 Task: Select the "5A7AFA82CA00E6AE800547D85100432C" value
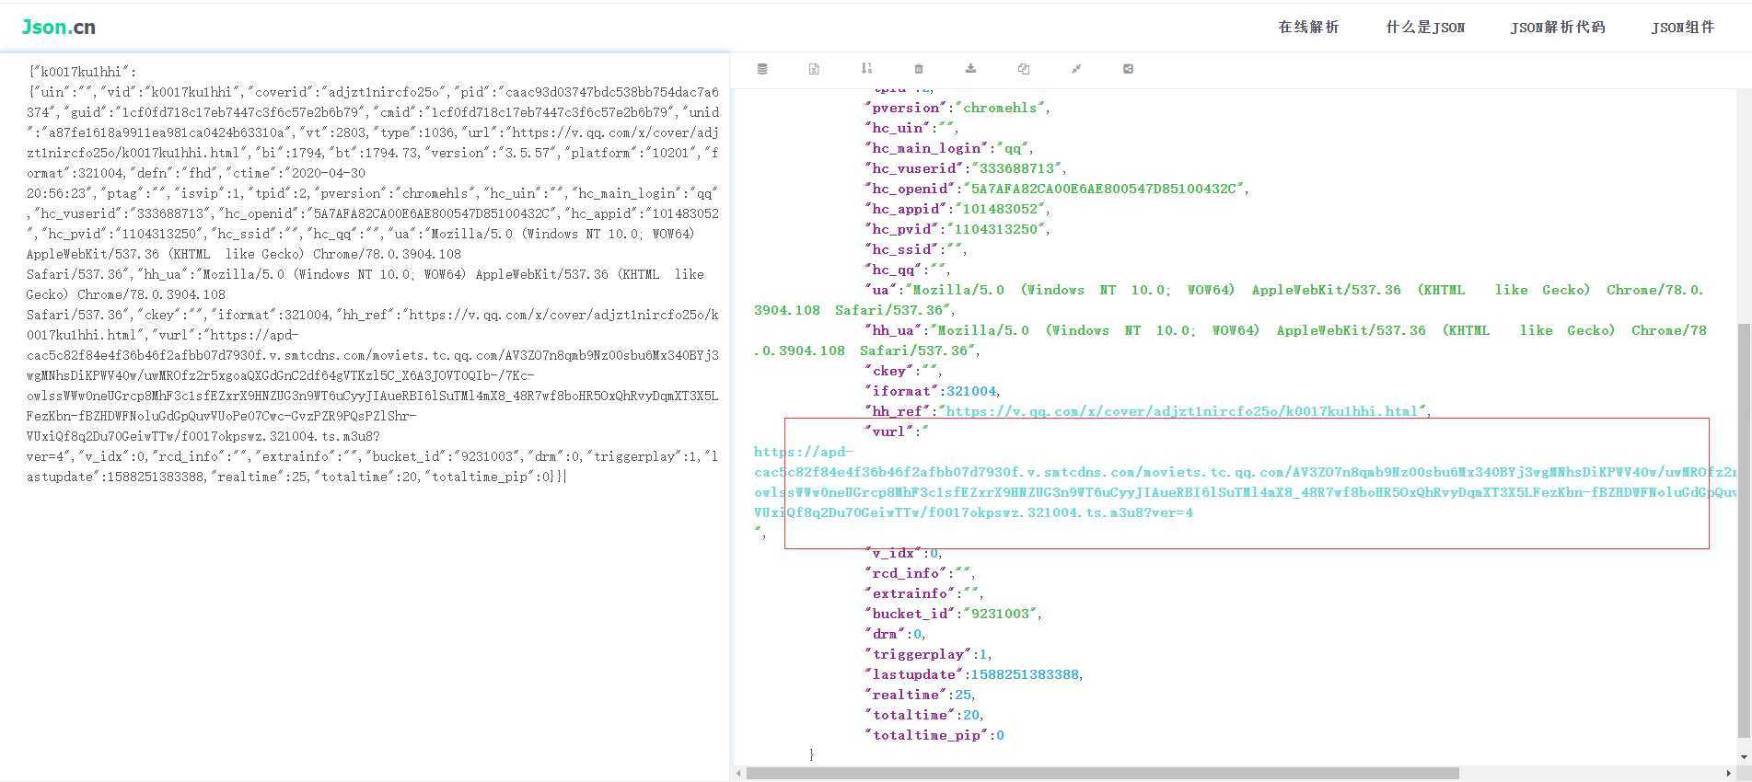(1104, 189)
